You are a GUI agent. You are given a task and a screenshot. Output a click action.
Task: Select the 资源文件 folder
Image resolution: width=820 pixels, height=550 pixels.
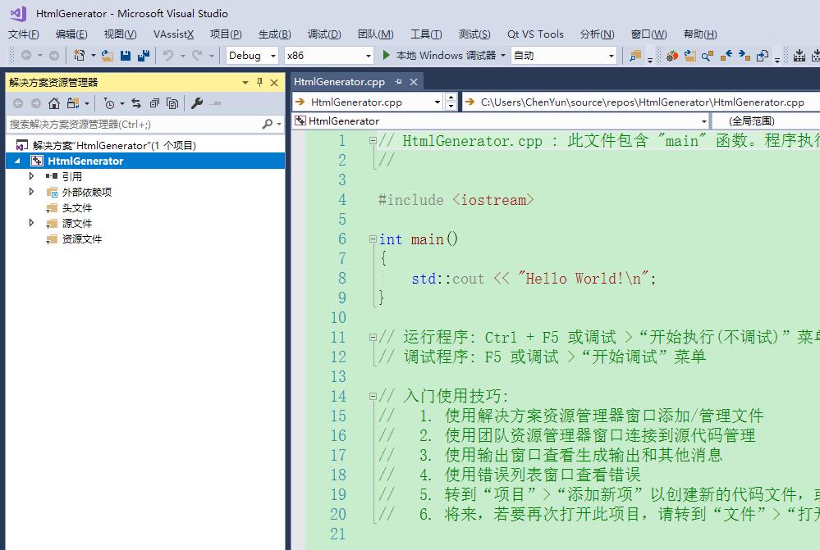point(82,239)
